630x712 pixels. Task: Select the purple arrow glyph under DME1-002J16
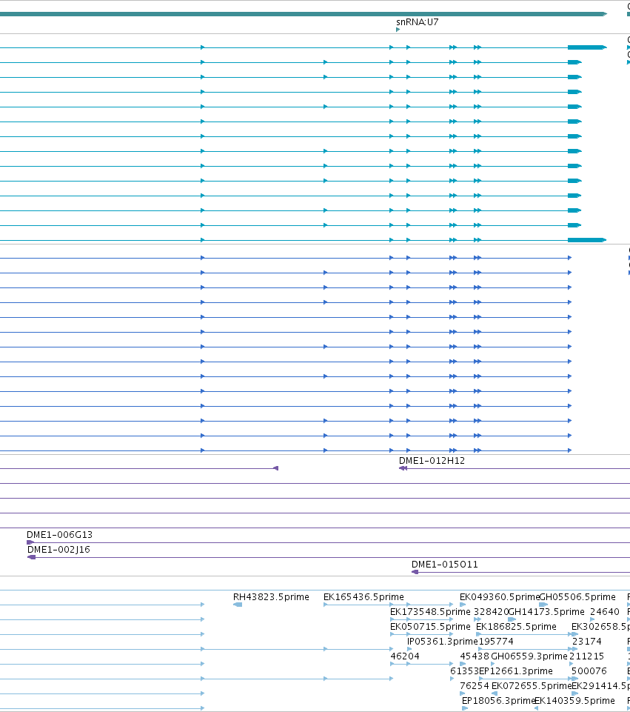[31, 557]
